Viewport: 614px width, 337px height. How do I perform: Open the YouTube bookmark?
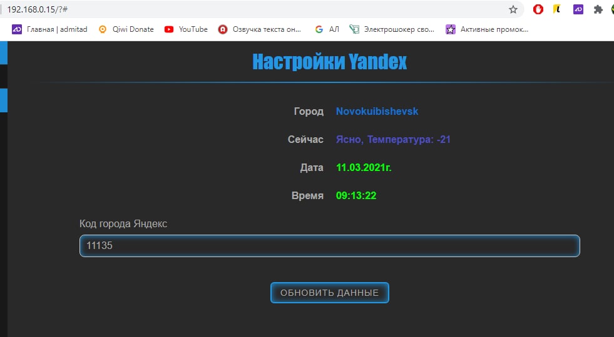pos(186,29)
